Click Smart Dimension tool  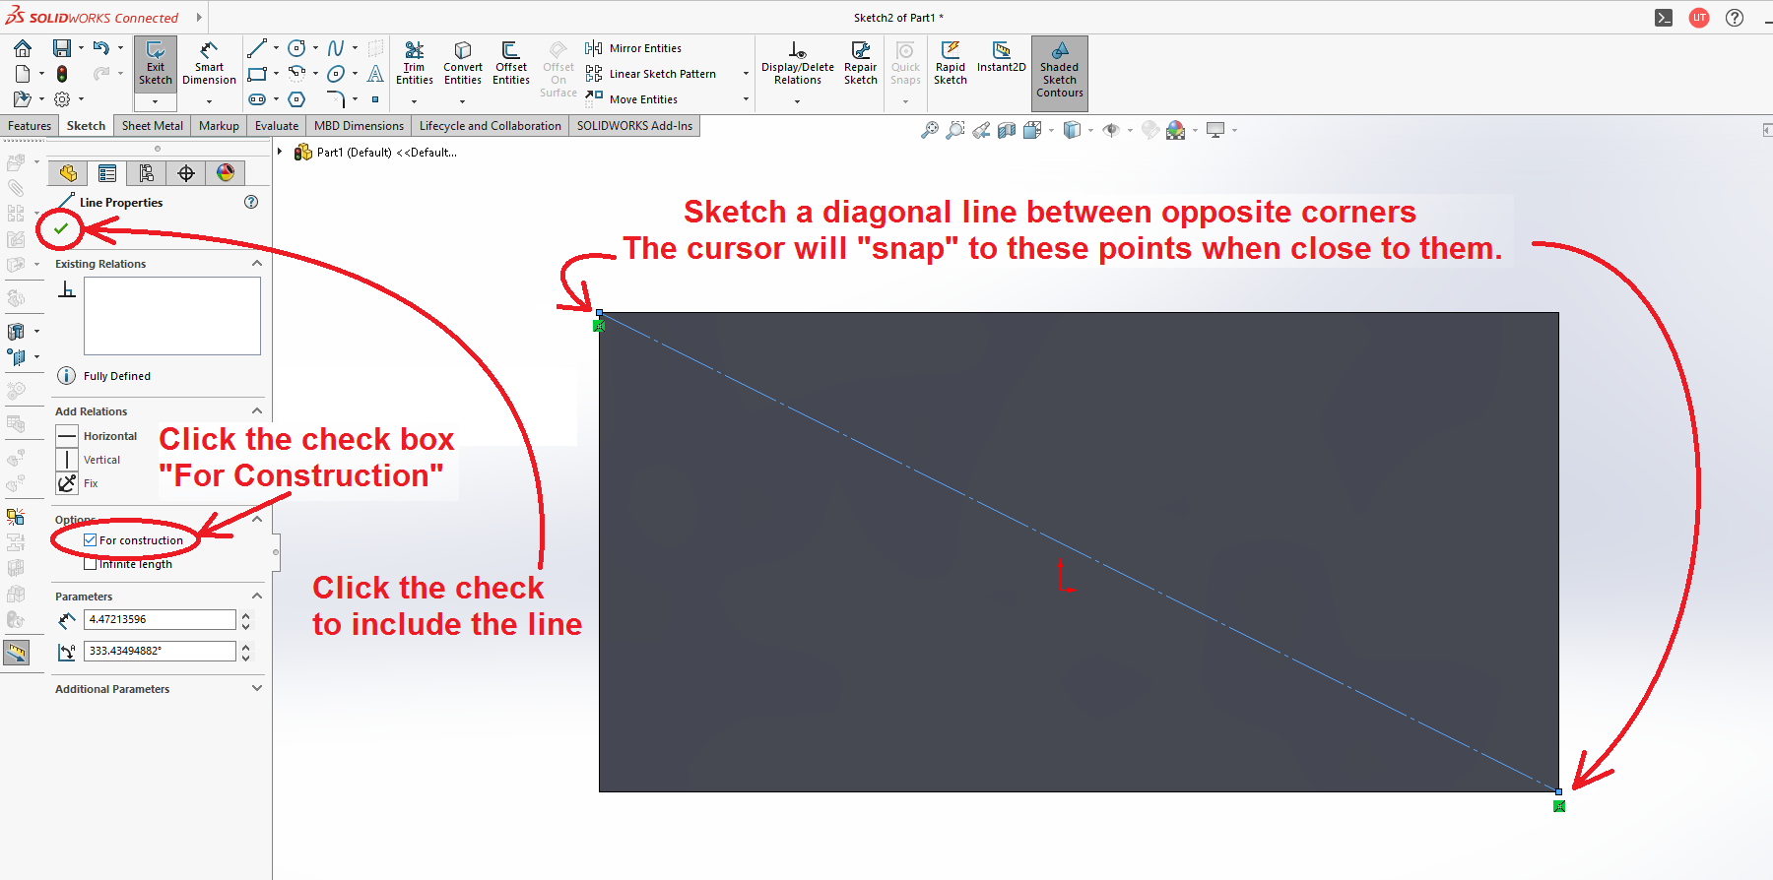[x=209, y=64]
